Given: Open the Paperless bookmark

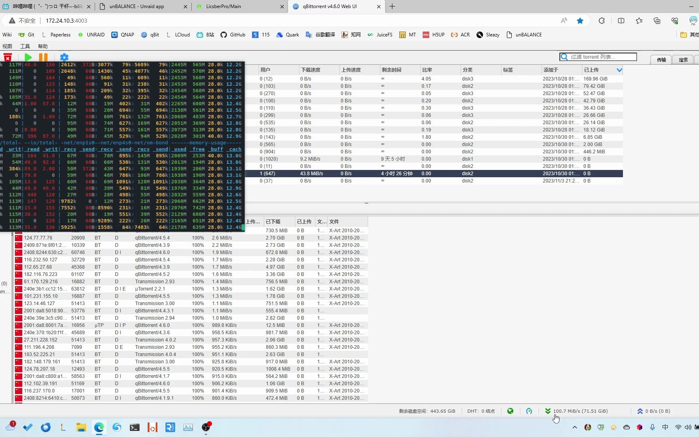Looking at the screenshot, I should click(x=56, y=35).
